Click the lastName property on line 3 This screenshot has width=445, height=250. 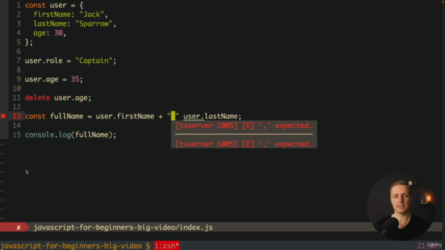click(50, 24)
